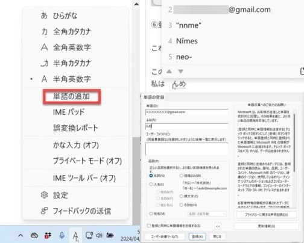Collapse the side panel with the << button
This screenshot has width=304, height=243.
pyautogui.click(x=218, y=226)
